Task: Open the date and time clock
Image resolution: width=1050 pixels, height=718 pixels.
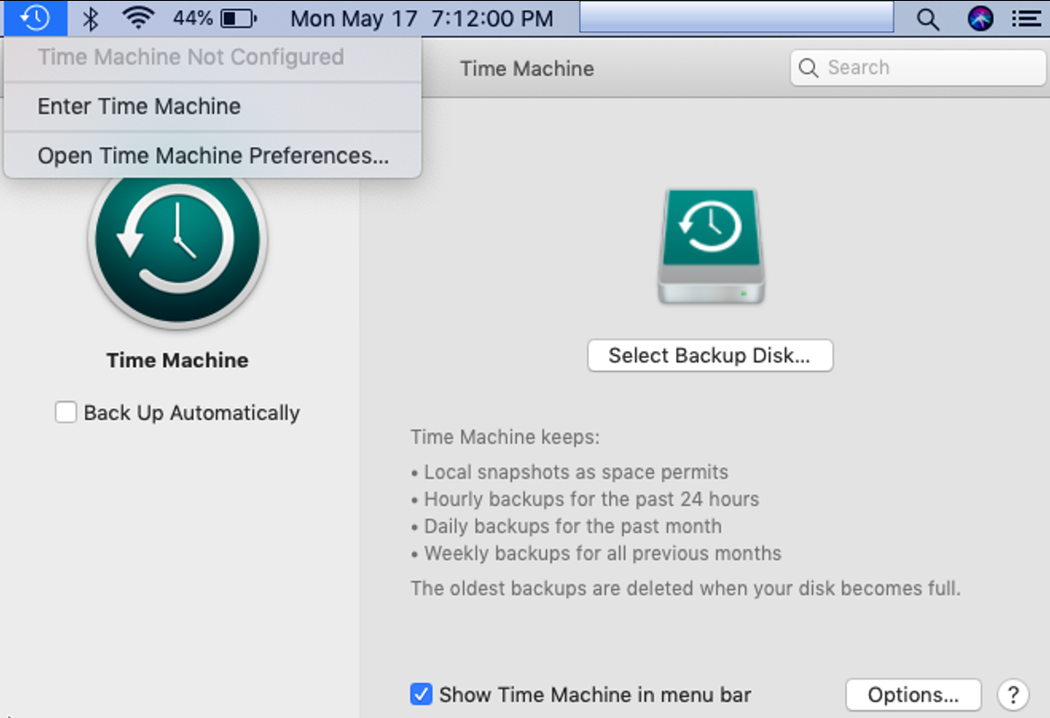Action: click(422, 18)
